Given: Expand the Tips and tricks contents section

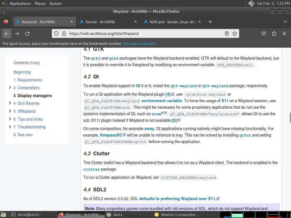Looking at the screenshot, I should [10, 119].
